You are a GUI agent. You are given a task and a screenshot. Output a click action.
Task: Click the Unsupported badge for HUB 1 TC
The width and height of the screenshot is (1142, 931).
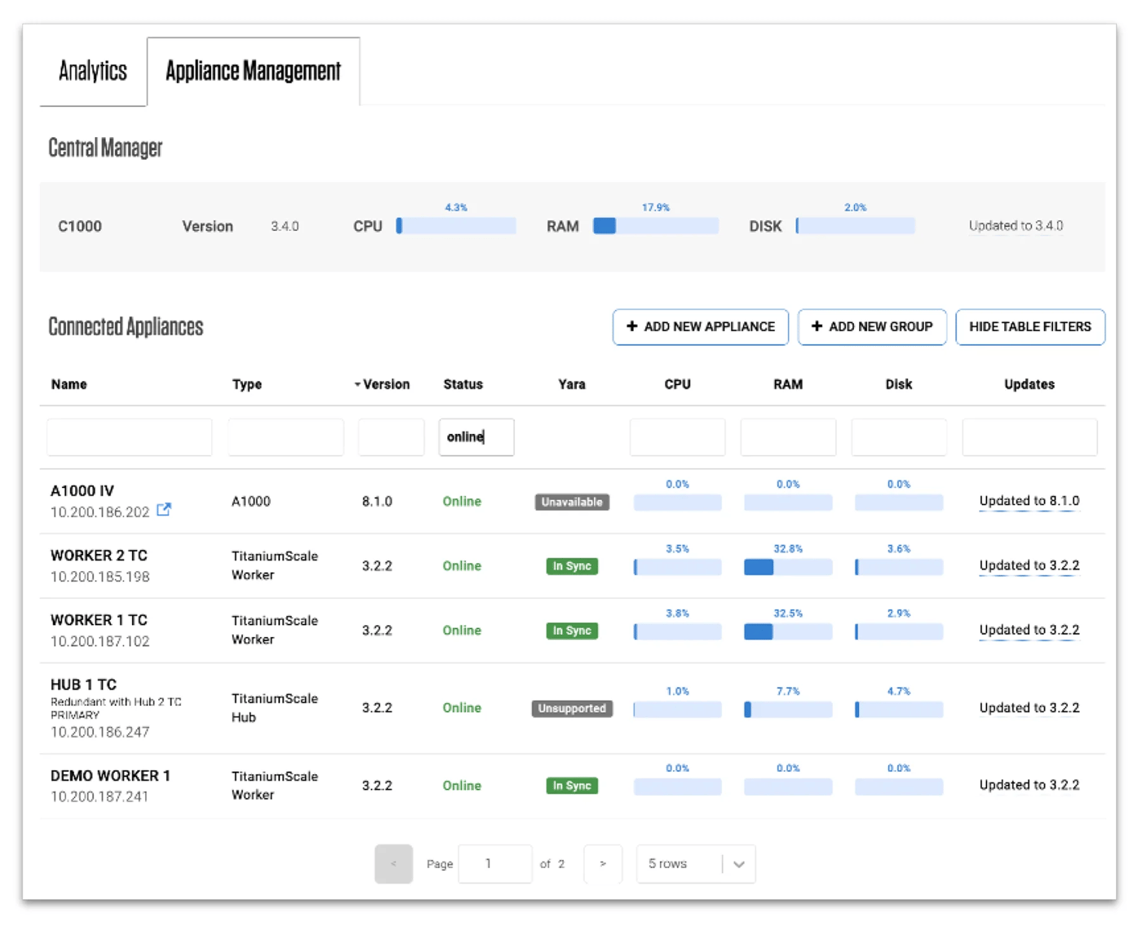point(572,708)
